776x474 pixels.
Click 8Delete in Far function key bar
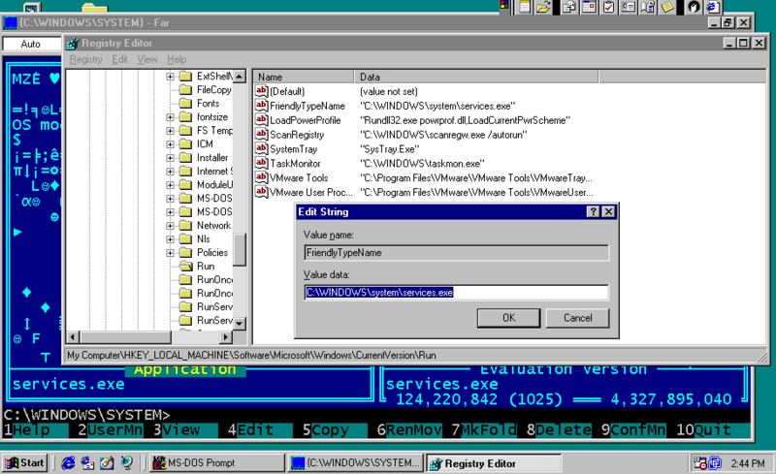point(559,430)
